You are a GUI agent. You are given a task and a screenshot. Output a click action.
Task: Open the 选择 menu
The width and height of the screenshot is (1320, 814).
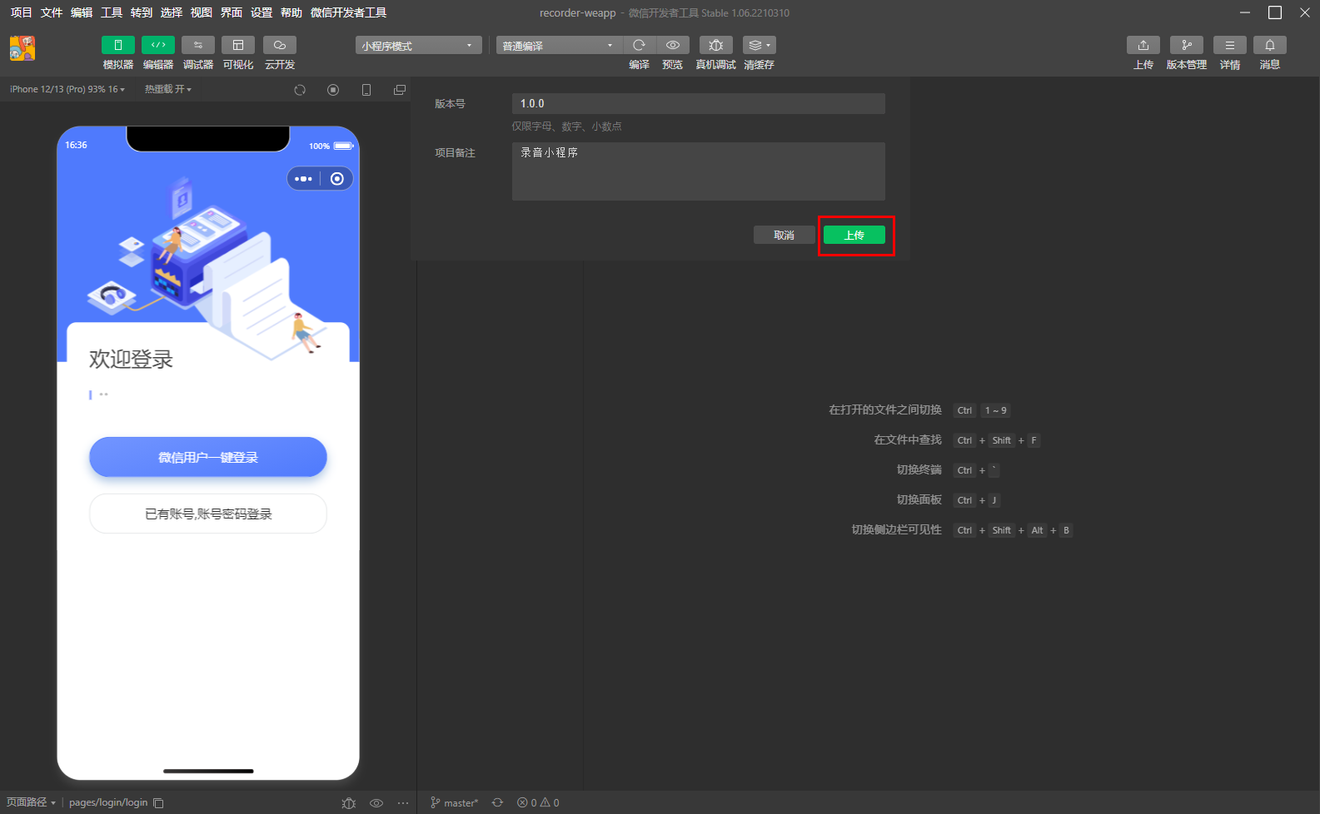[x=172, y=12]
